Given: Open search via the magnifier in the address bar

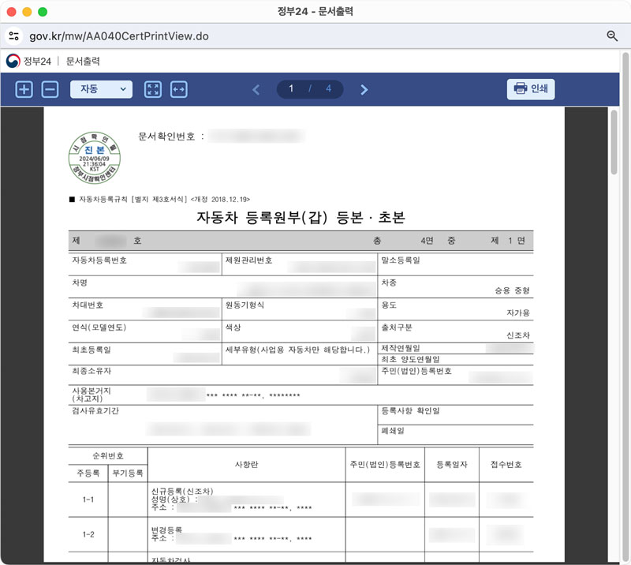Looking at the screenshot, I should coord(610,36).
